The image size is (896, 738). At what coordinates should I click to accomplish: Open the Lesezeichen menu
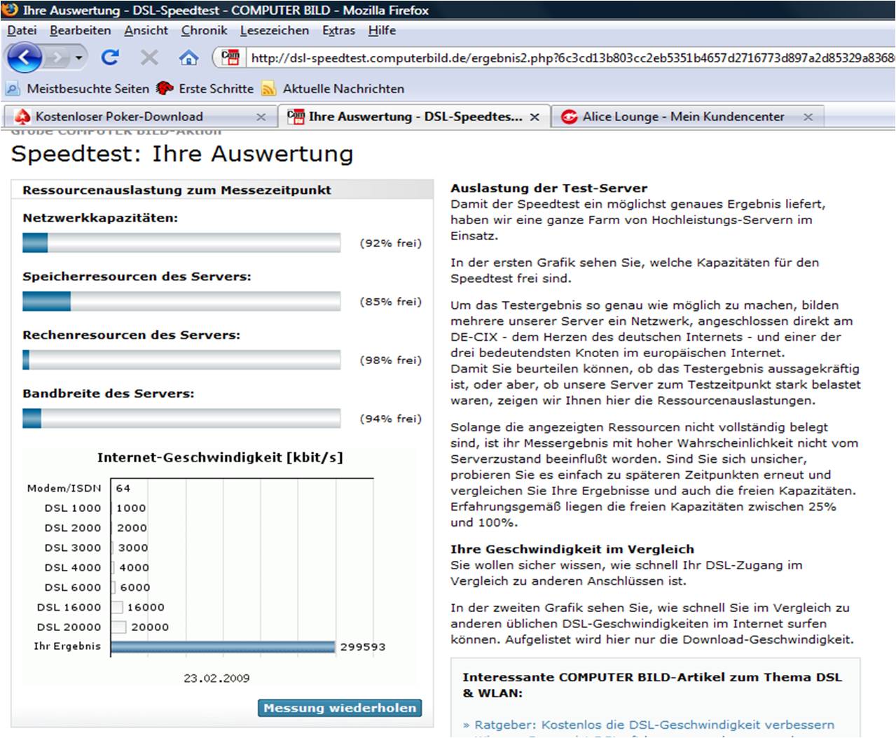[275, 30]
